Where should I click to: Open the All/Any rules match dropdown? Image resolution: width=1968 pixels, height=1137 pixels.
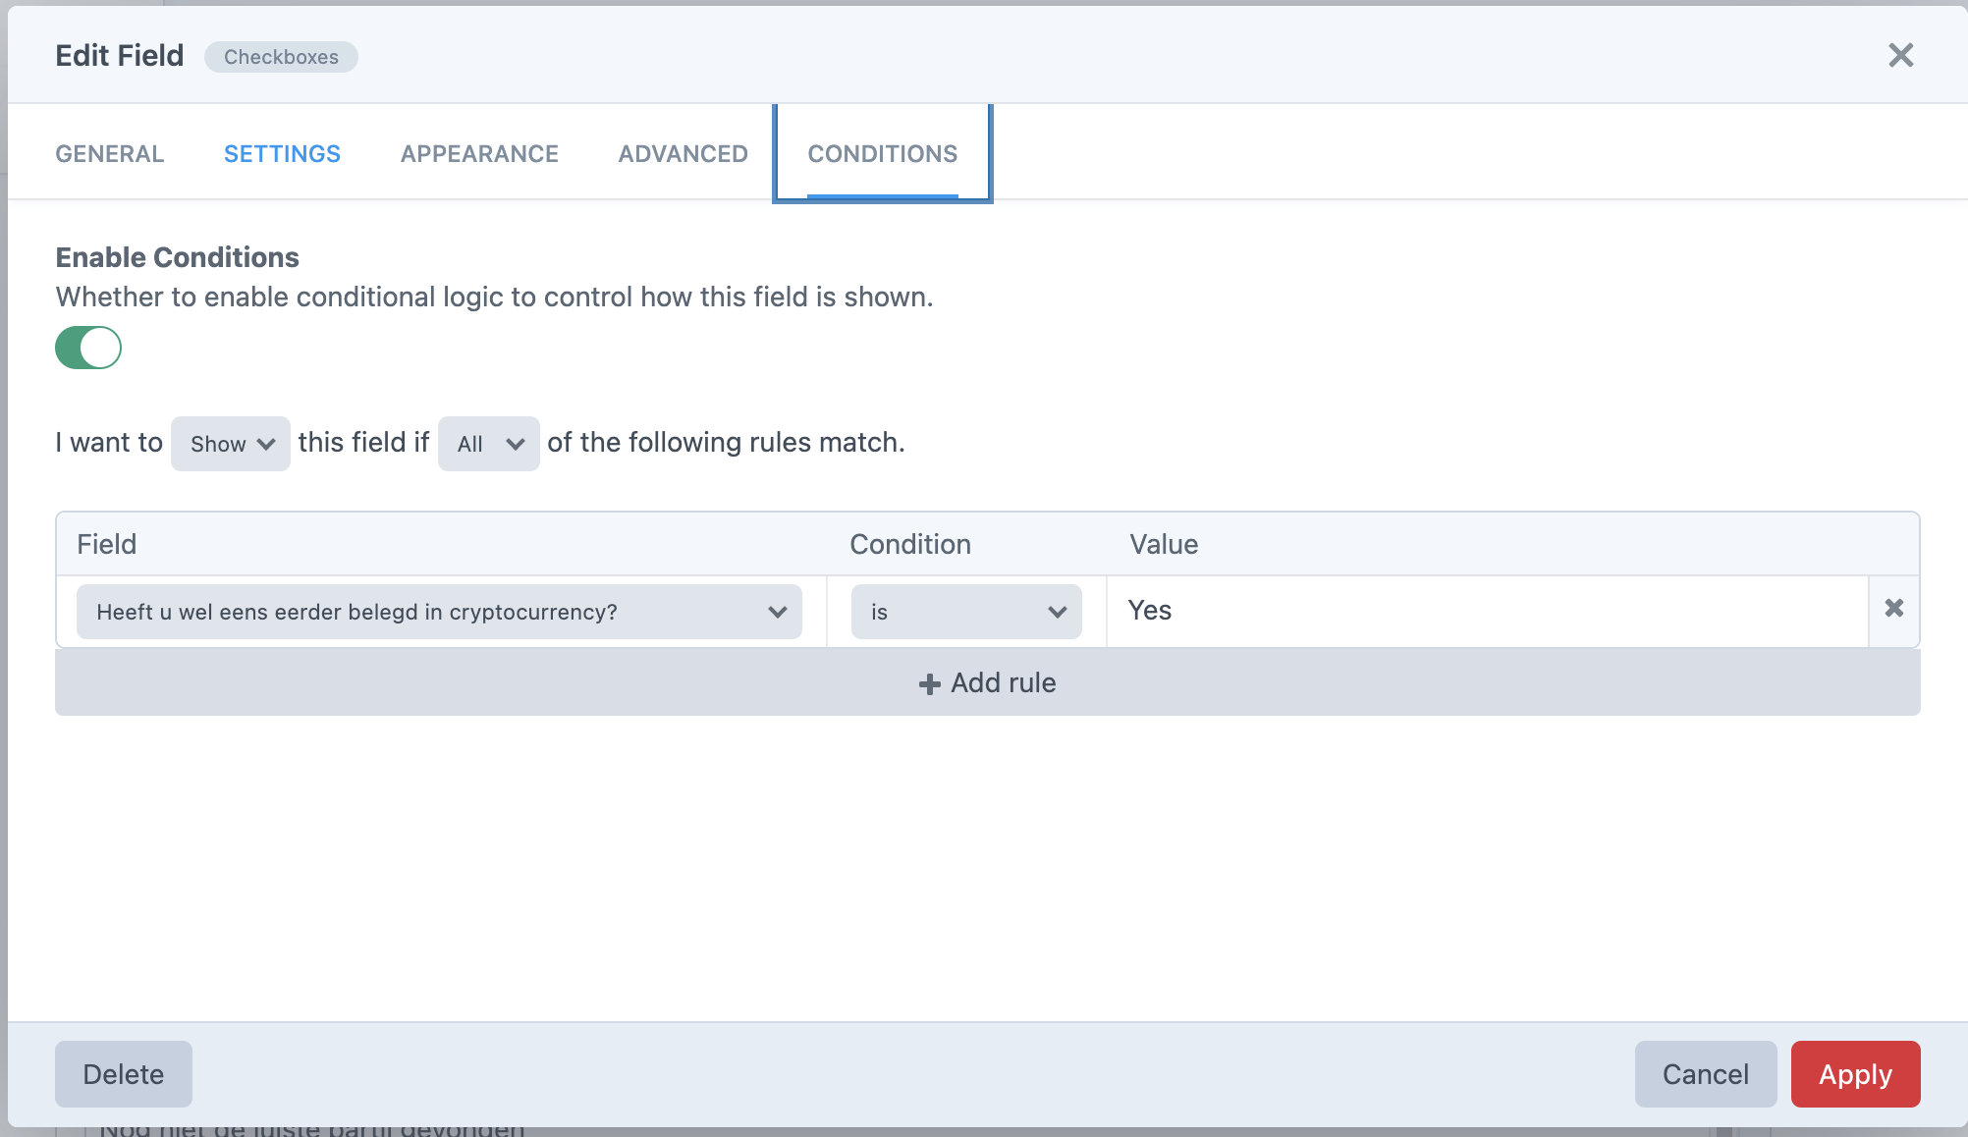pos(487,444)
